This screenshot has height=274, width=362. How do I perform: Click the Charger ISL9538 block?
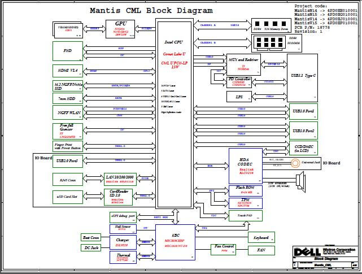(x=121, y=243)
